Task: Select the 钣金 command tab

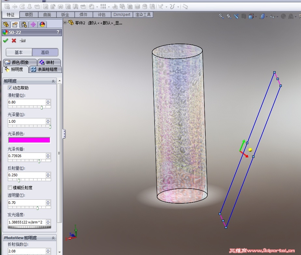Action: pos(65,15)
